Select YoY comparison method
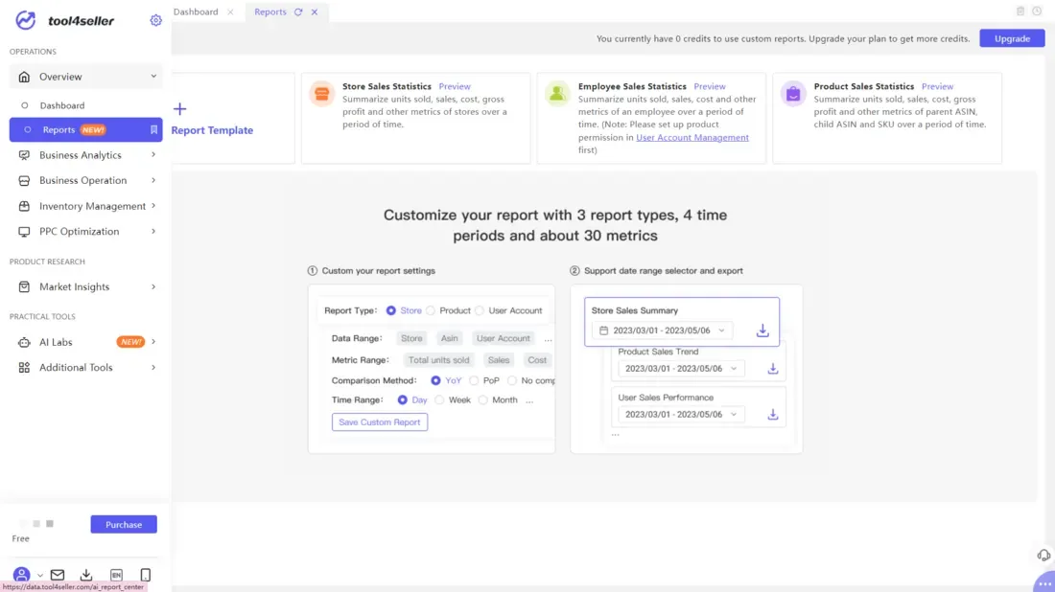 coord(436,380)
